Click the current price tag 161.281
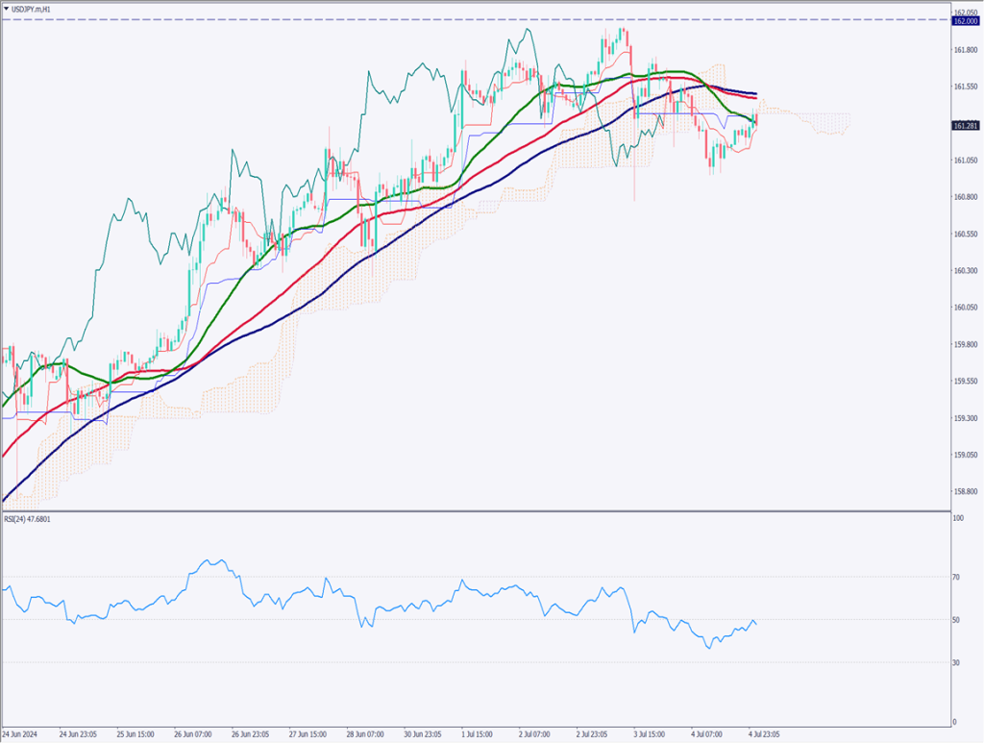 click(965, 126)
